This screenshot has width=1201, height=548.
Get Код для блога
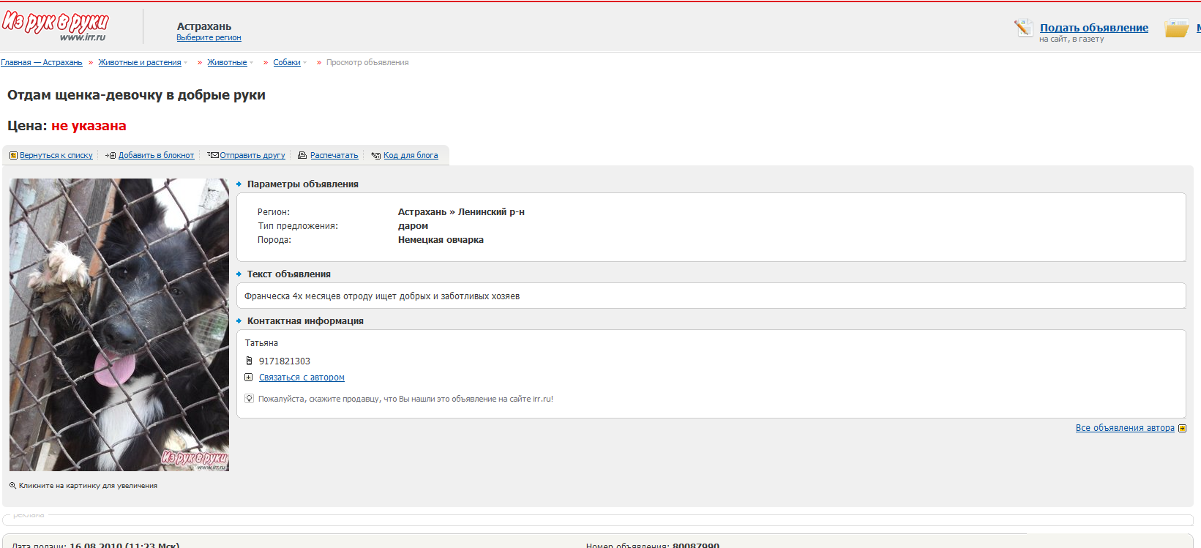pos(411,155)
